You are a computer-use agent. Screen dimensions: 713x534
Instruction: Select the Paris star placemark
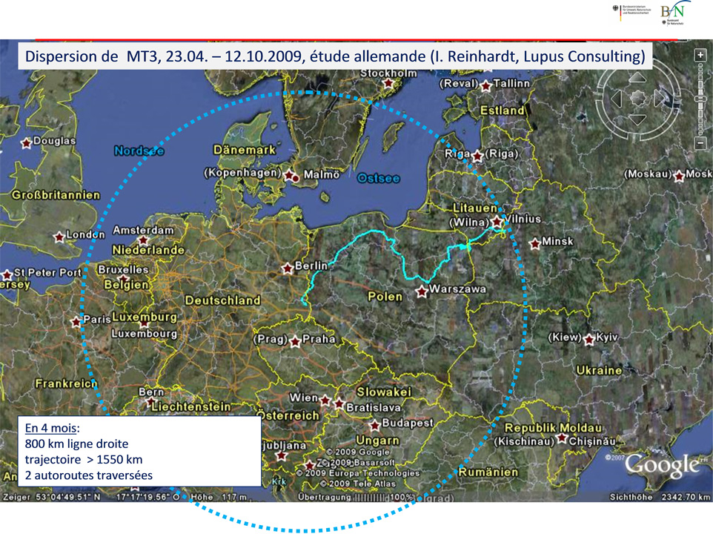76,322
